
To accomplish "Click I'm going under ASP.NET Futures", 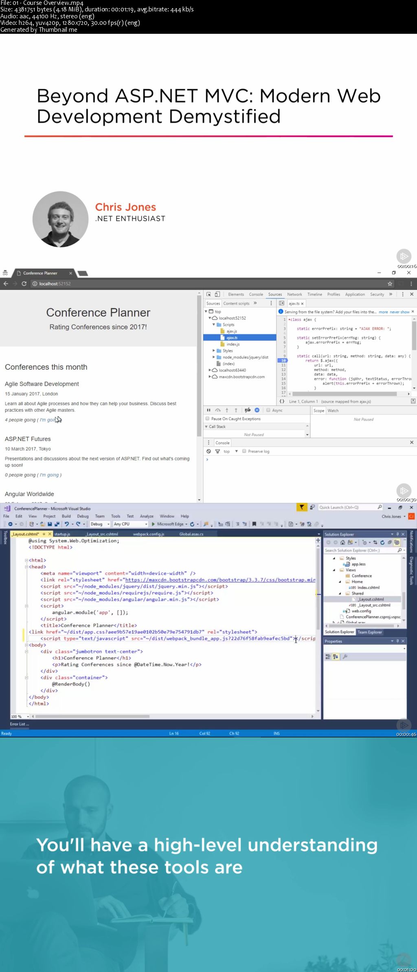I will click(x=49, y=475).
